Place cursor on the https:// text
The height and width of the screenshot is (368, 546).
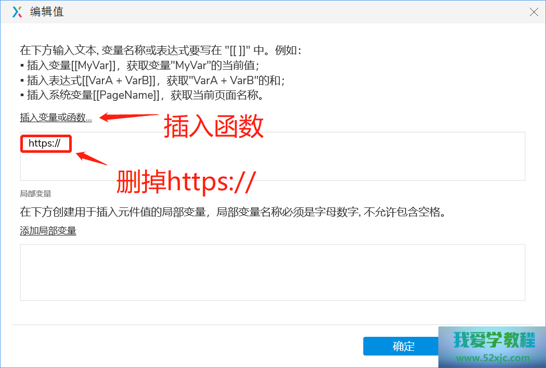[45, 143]
